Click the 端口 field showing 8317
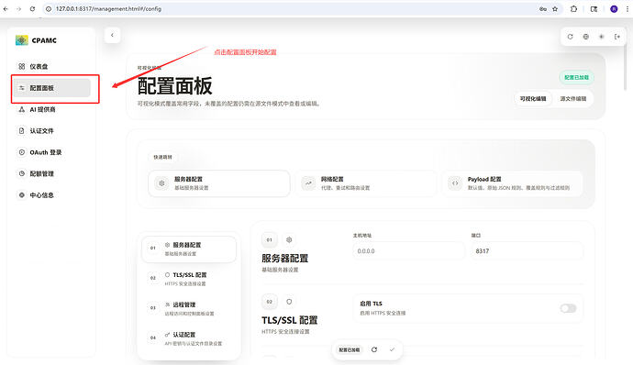Viewport: 633px width, 365px height. tap(527, 251)
